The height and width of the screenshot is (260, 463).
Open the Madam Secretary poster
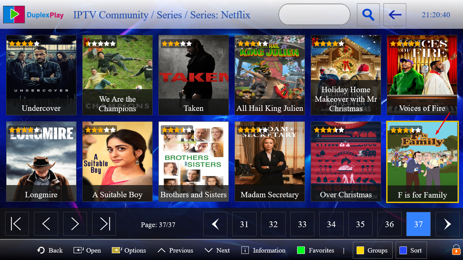tap(270, 162)
